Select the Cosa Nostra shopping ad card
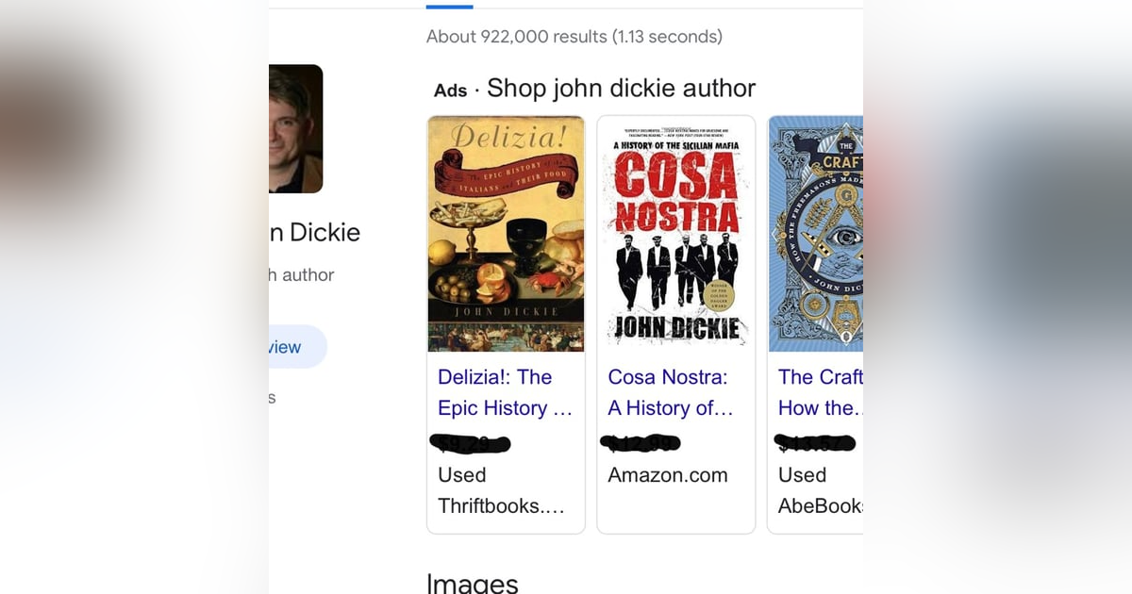The width and height of the screenshot is (1132, 594). 675,325
